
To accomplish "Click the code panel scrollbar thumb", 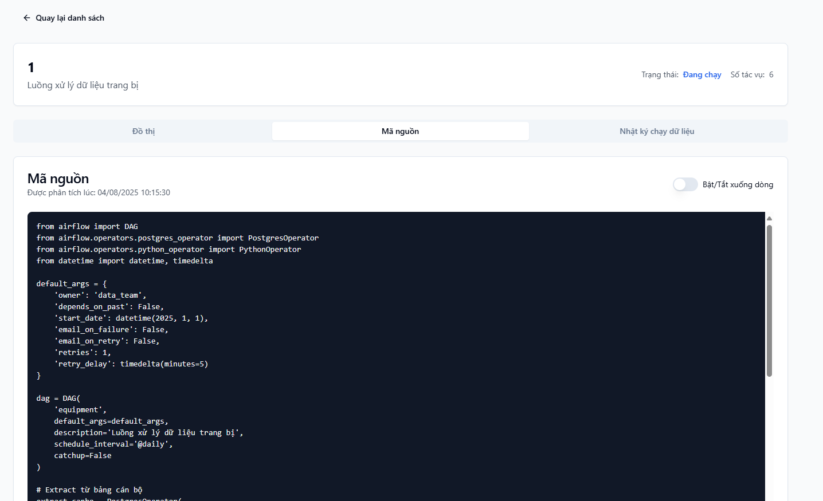I will point(769,301).
